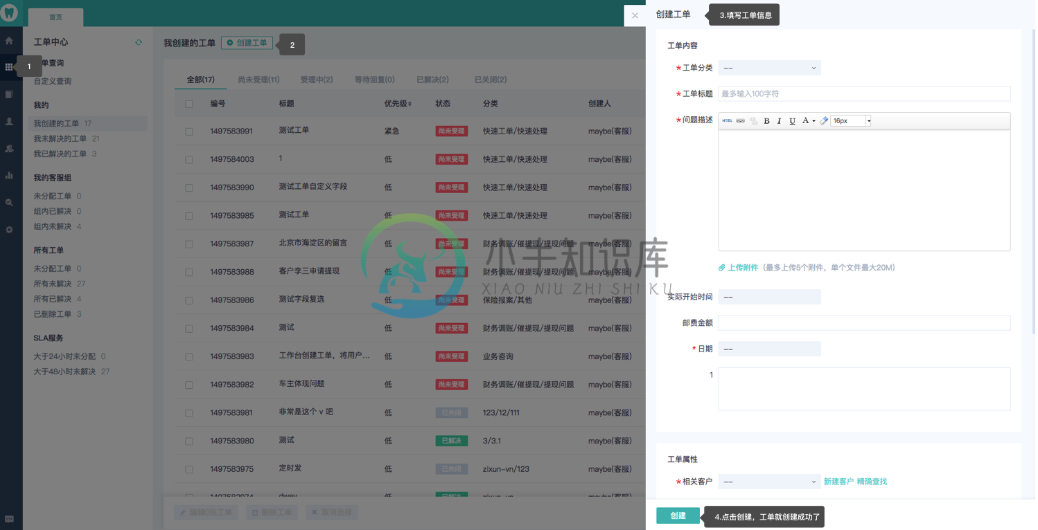Open the single-user icon in sidebar
1038x530 pixels.
9,121
